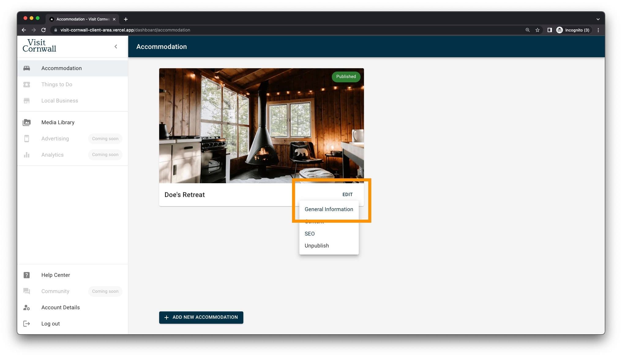
Task: Click the Media Library photo icon
Action: (27, 122)
